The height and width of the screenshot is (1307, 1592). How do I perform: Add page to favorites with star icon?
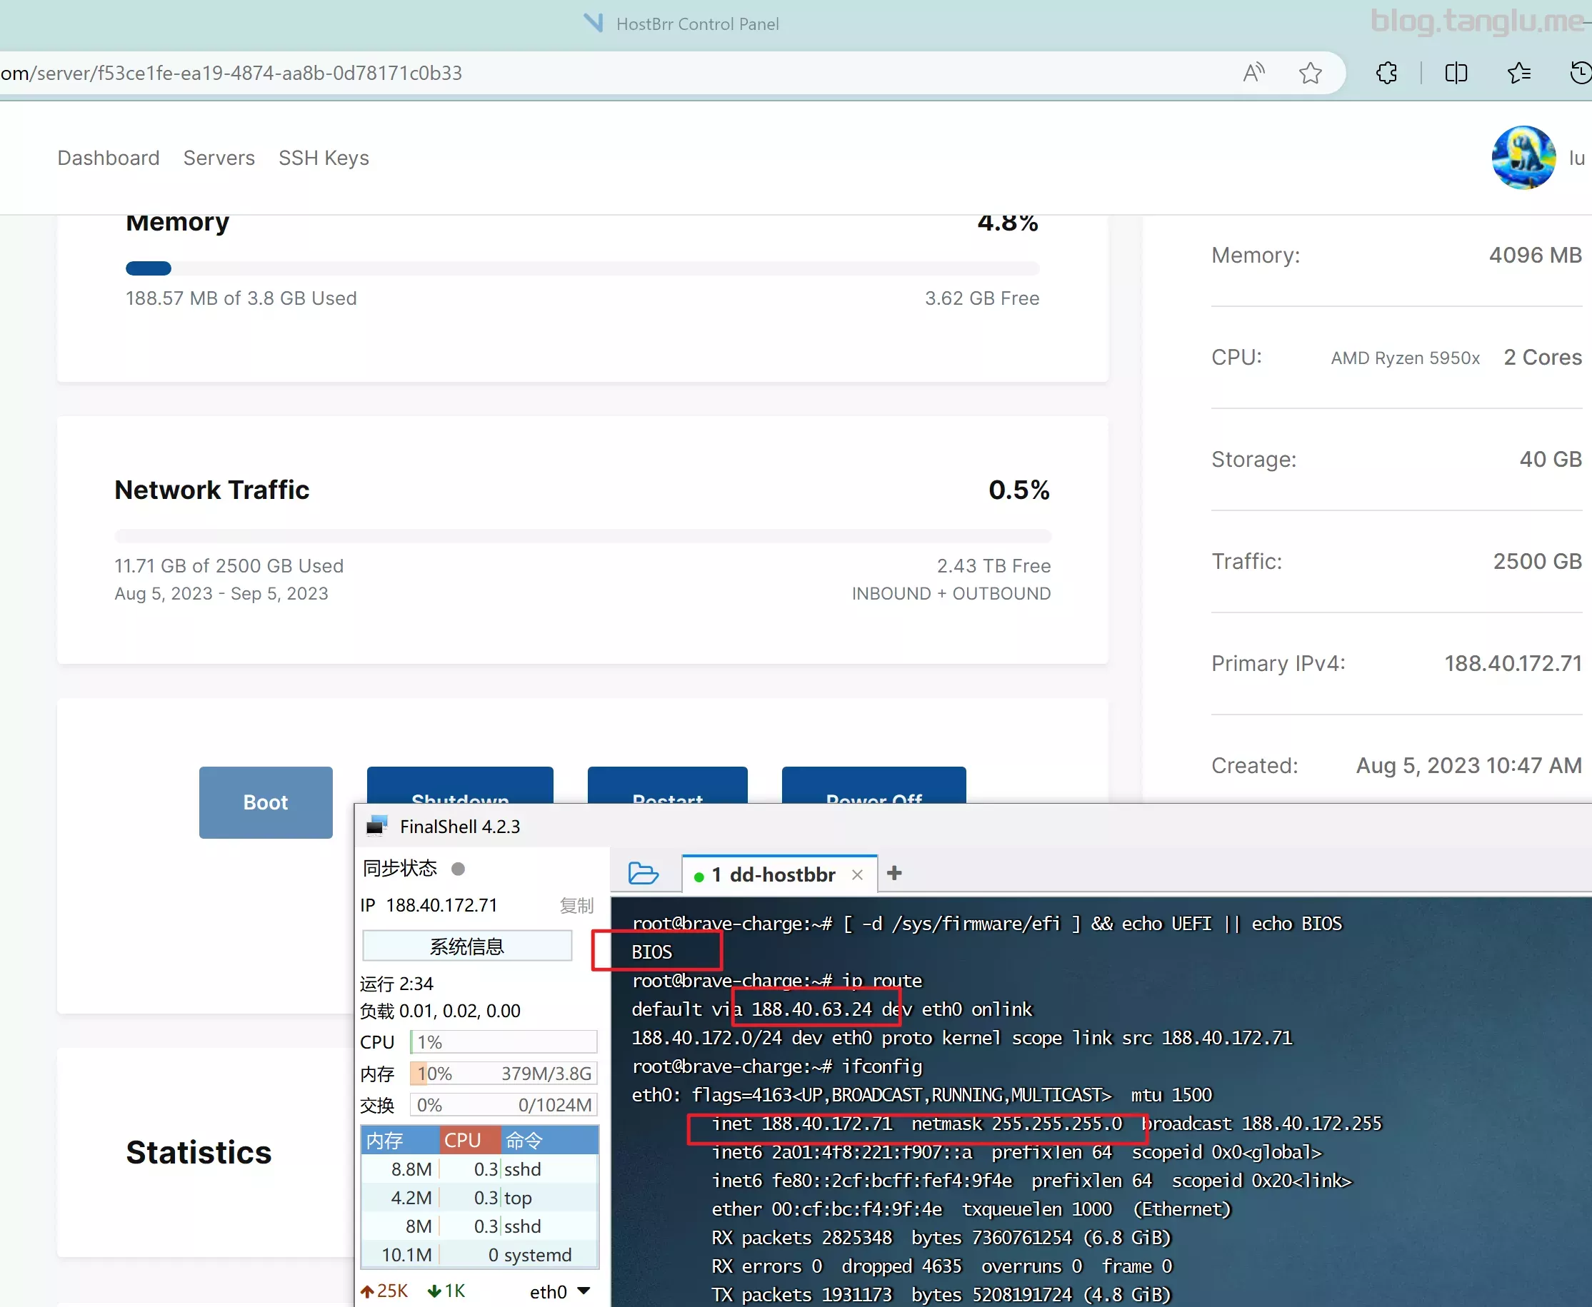pyautogui.click(x=1310, y=73)
